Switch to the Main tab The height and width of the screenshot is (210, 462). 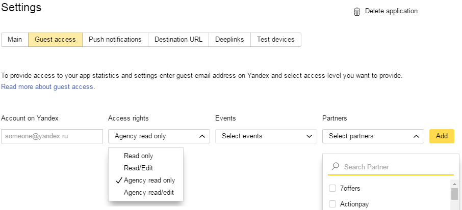15,40
